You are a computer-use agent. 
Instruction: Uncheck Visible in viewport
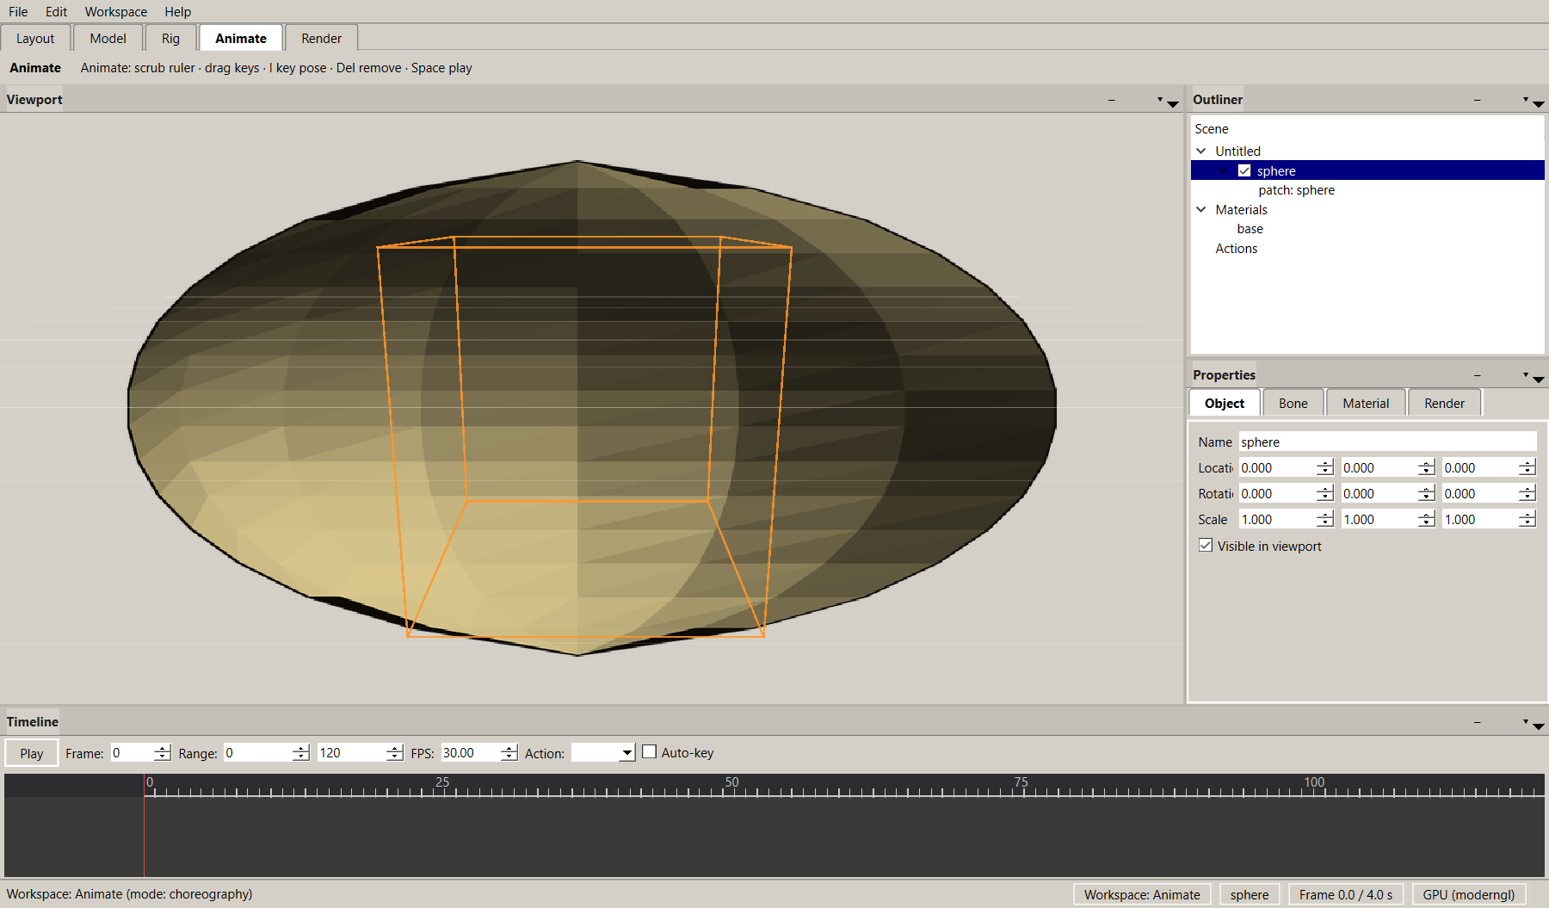(1206, 546)
